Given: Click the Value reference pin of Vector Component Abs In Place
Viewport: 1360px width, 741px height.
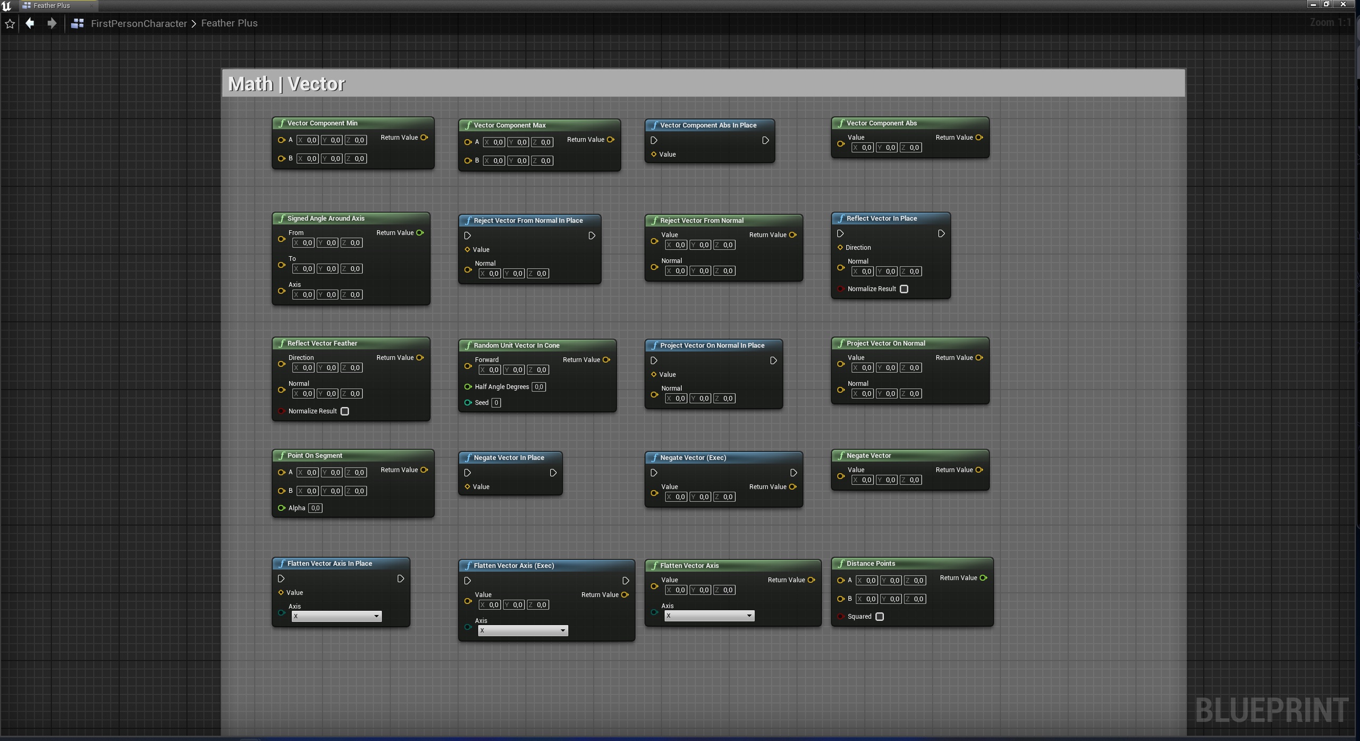Looking at the screenshot, I should coord(654,154).
